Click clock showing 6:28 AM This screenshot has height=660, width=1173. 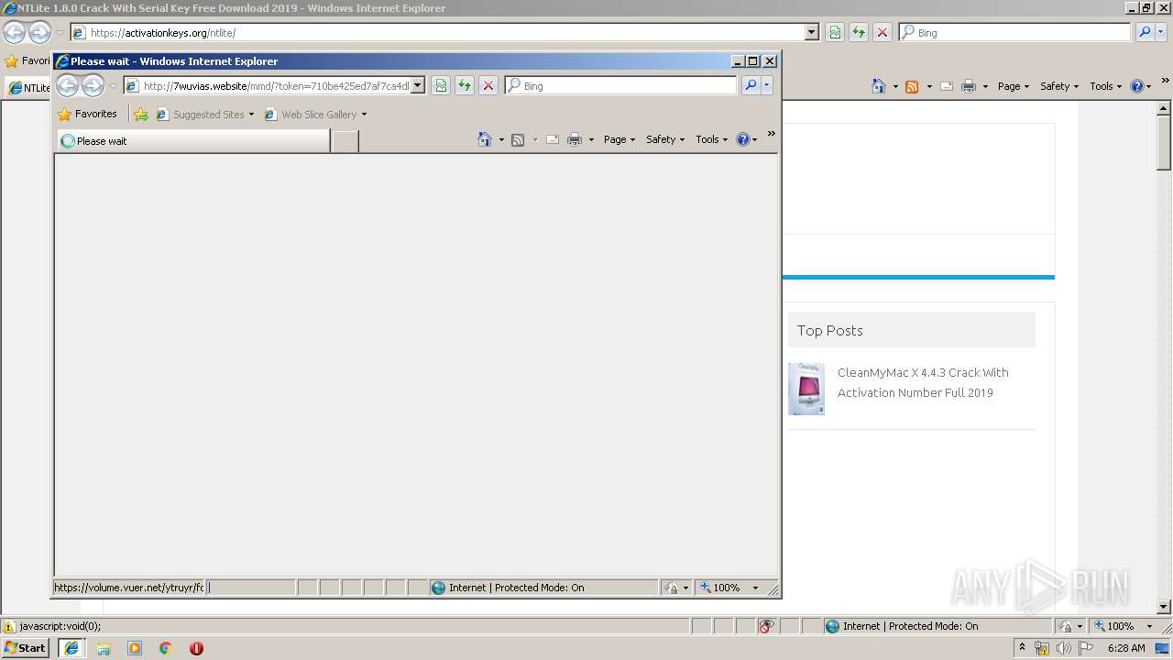(1126, 648)
